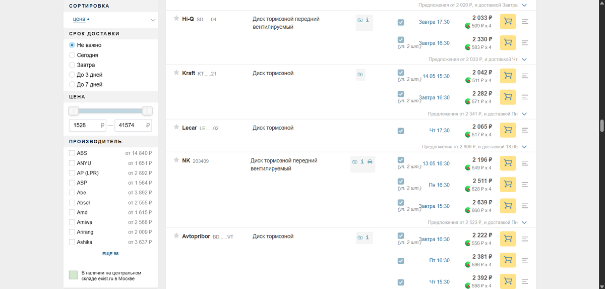The height and width of the screenshot is (289, 605).
Task: Open the options menu for NK 2 511 ₽ offer
Action: coord(525,185)
